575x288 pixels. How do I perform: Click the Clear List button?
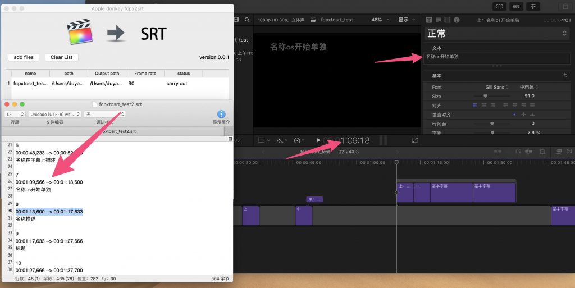[62, 57]
